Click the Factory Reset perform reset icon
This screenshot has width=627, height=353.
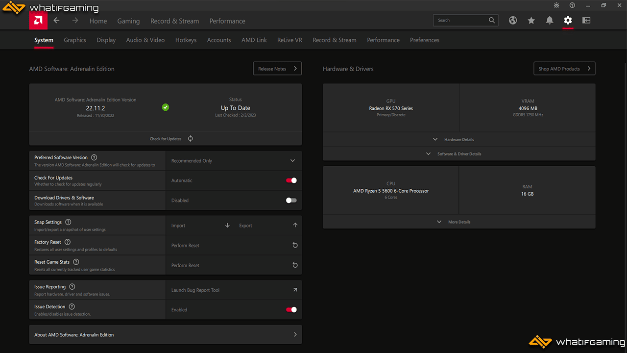(x=295, y=245)
